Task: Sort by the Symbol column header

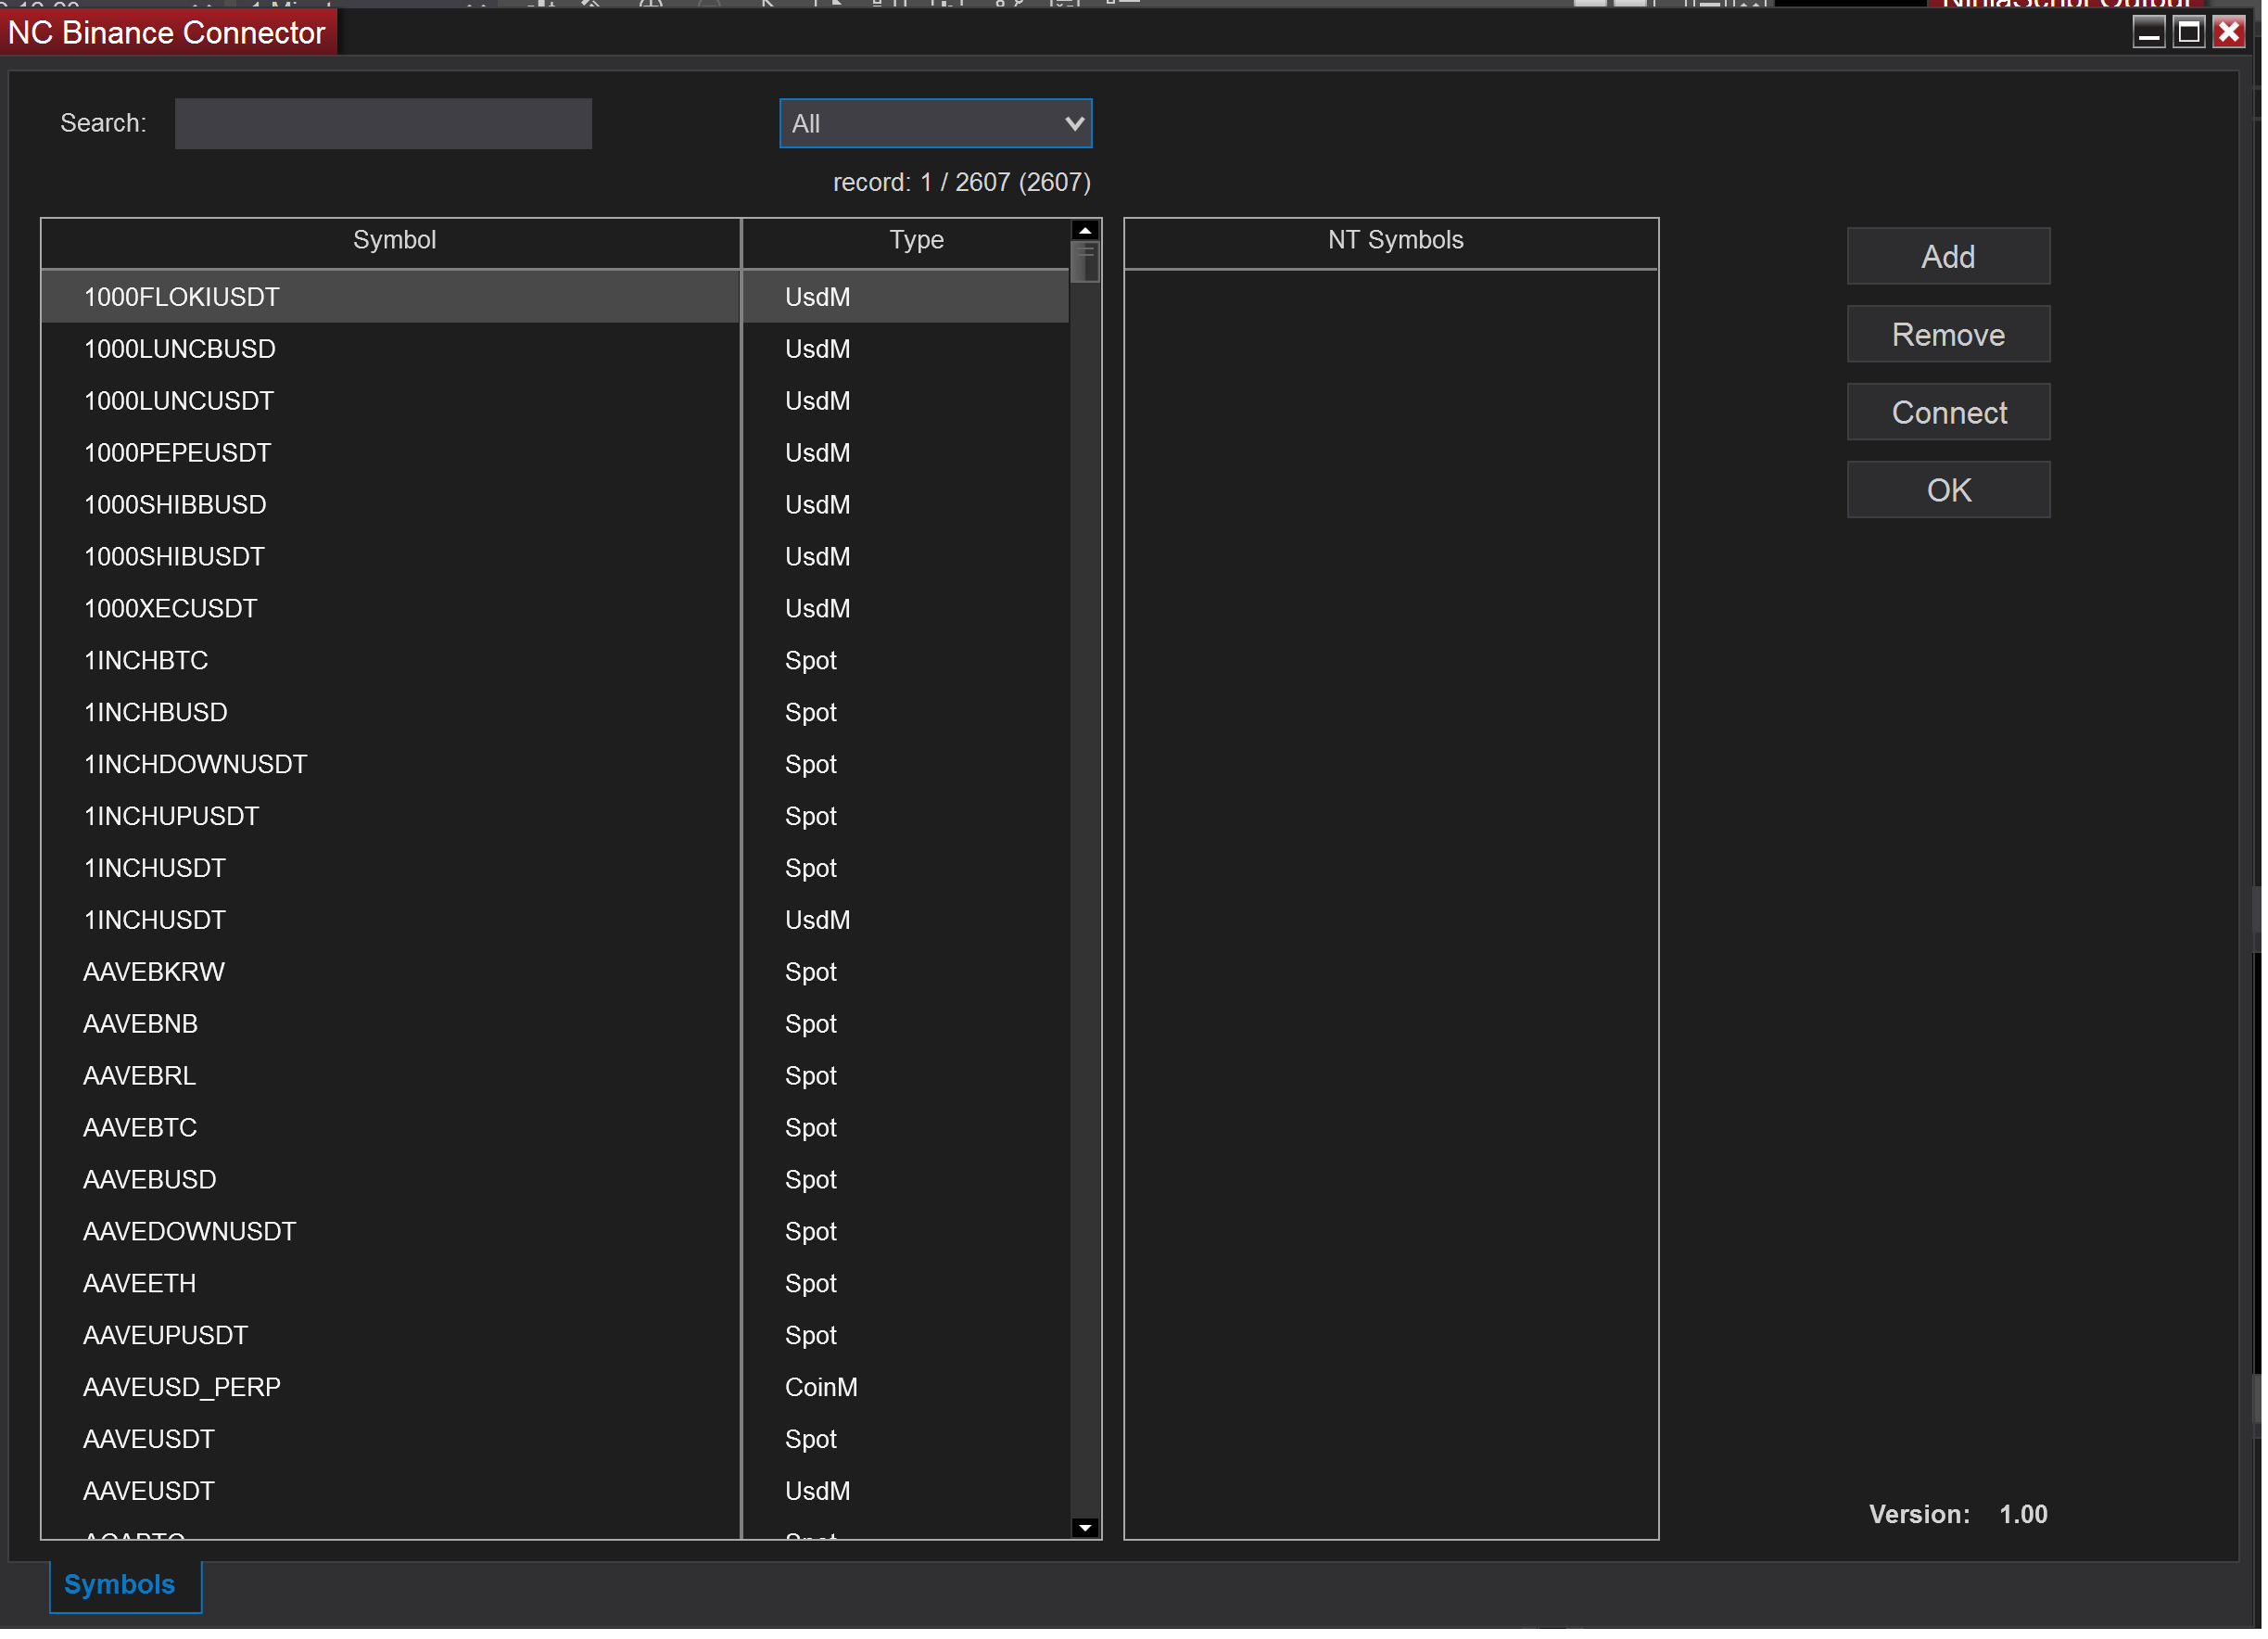Action: [395, 241]
